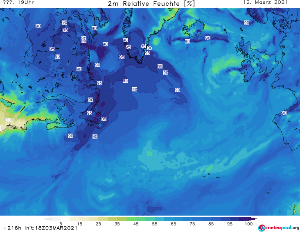Select the '+216h' forecast hour text

12,228
